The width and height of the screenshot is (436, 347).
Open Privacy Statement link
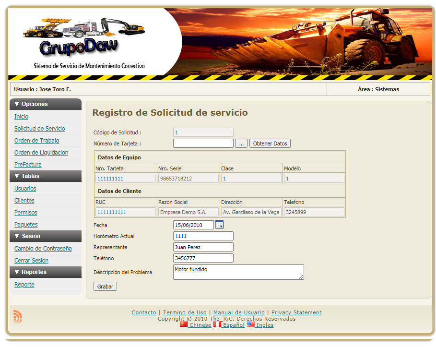coord(296,312)
